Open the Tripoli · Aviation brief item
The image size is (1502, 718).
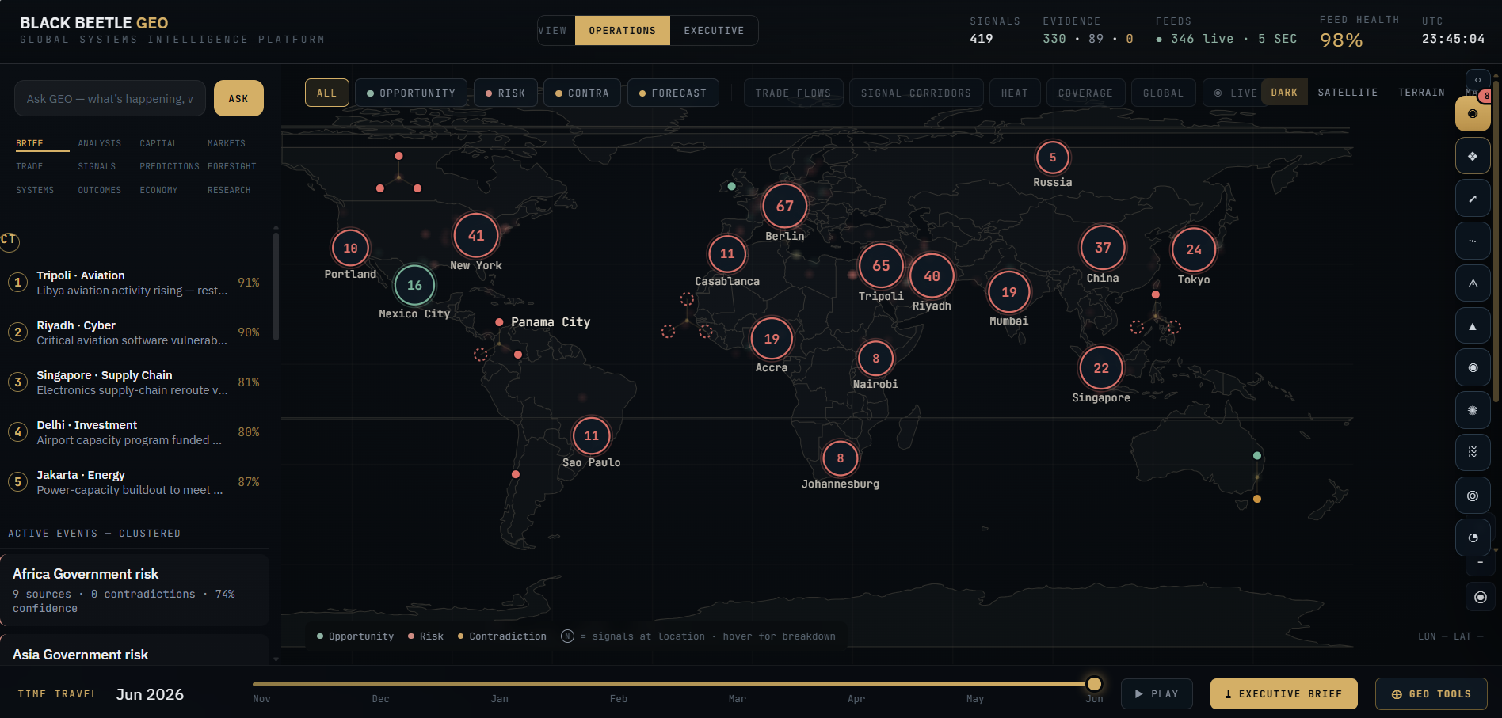tap(135, 283)
